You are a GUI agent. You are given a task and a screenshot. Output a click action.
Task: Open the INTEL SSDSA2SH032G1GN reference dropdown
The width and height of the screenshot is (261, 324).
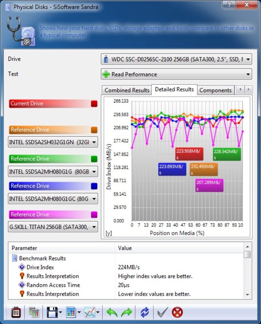point(53,142)
